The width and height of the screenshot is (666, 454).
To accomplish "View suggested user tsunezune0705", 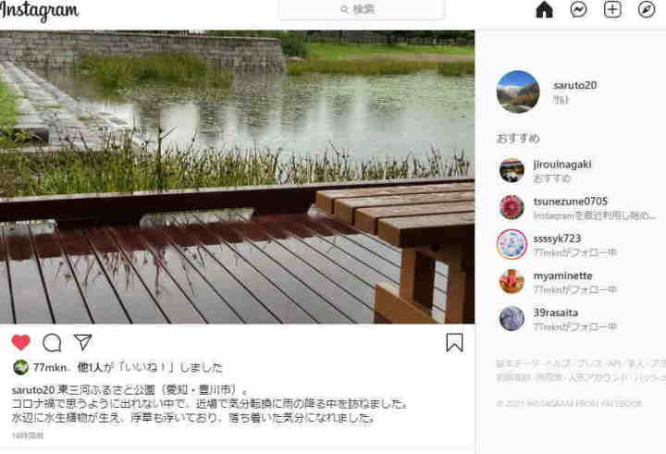I will pyautogui.click(x=571, y=202).
